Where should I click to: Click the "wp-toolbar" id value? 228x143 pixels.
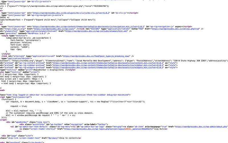click(x=56, y=124)
